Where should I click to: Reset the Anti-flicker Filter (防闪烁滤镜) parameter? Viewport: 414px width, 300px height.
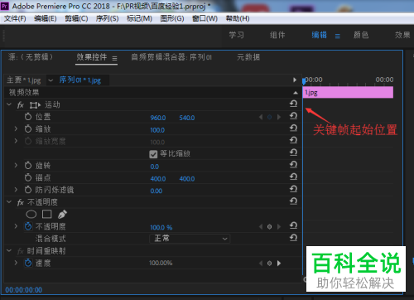(x=293, y=189)
